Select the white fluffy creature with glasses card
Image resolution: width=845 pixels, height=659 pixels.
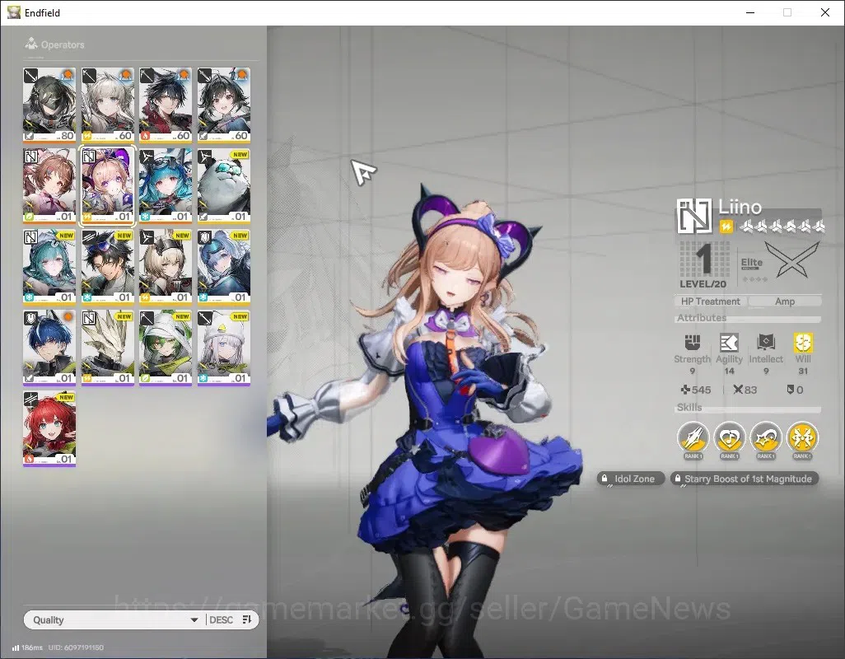[224, 186]
